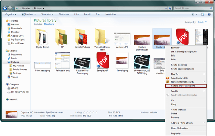Image resolution: width=215 pixels, height=136 pixels.
Task: Toggle the preview pane icon
Action: pos(203,14)
